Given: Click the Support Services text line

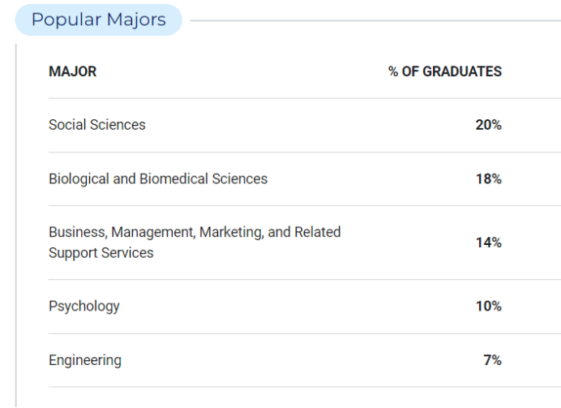Looking at the screenshot, I should click(x=101, y=253).
